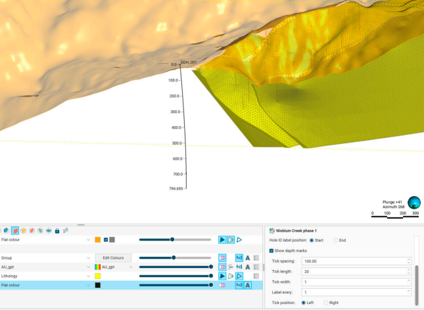Click the legend icon on Lithology row
Image resolution: width=424 pixels, height=310 pixels.
click(256, 277)
